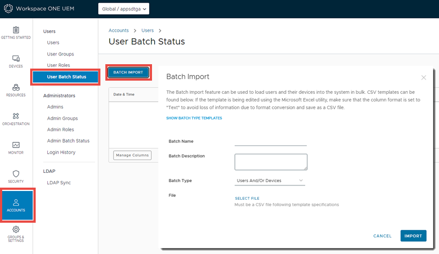Expand the Batch Type dropdown
Screen dimensions: 439x254
point(269,180)
